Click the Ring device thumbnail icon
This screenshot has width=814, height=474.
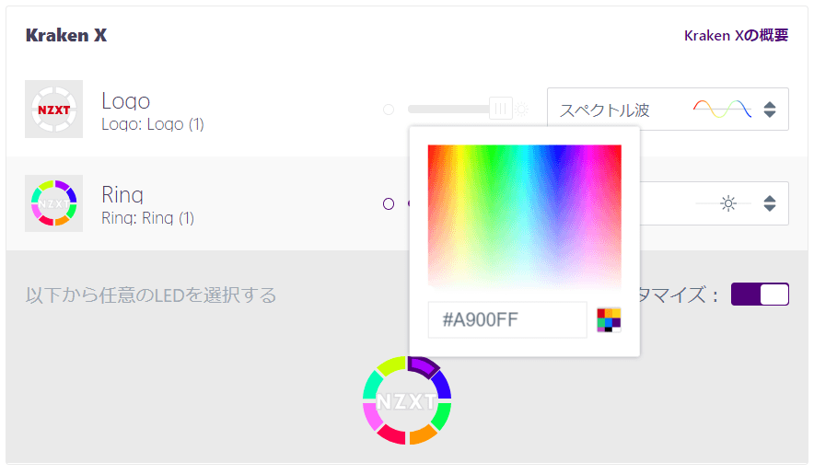pos(54,203)
